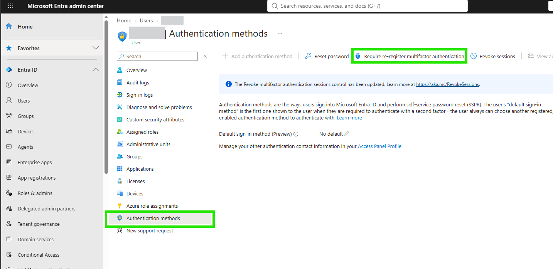Click the left navigation scrollbar
The width and height of the screenshot is (553, 269).
106,96
